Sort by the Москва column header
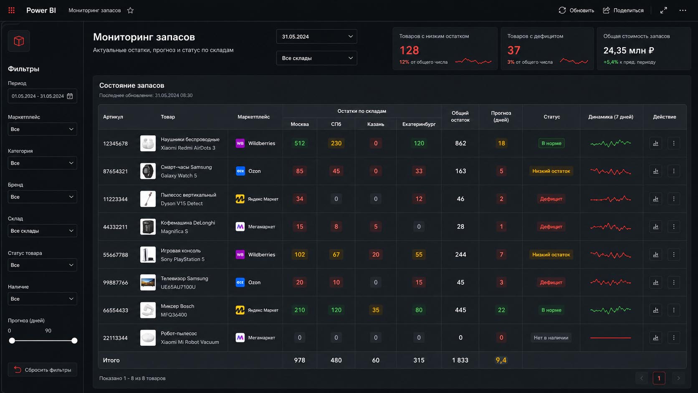The width and height of the screenshot is (698, 393). pos(300,124)
